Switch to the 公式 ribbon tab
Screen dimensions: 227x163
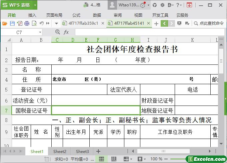76,15
